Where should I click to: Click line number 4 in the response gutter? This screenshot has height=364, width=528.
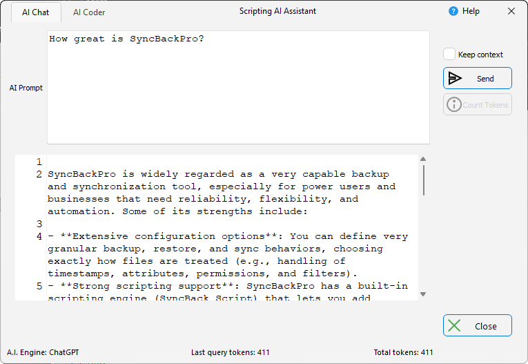pos(39,236)
